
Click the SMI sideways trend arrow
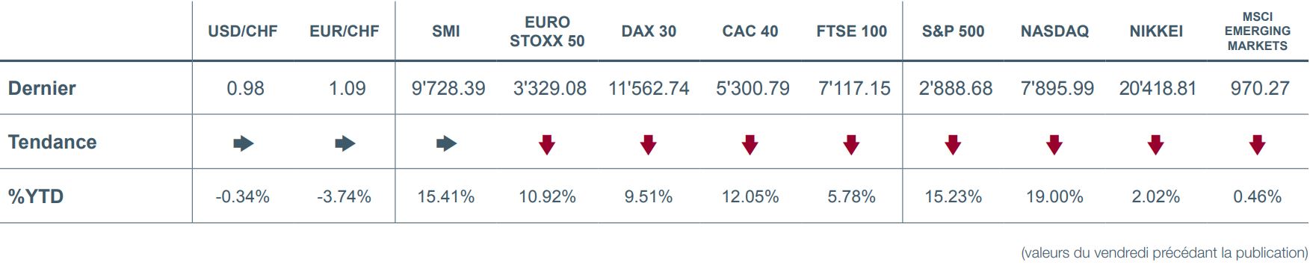(x=446, y=143)
